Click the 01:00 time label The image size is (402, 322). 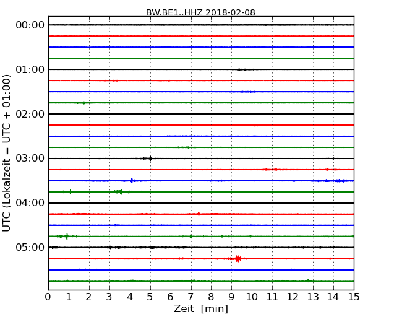tap(30, 69)
